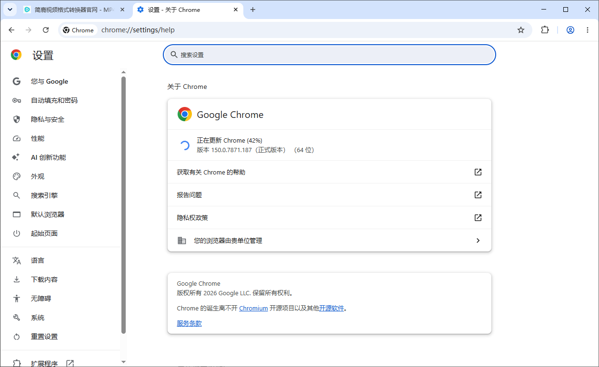
Task: Click the building icon on managed row
Action: pyautogui.click(x=182, y=241)
